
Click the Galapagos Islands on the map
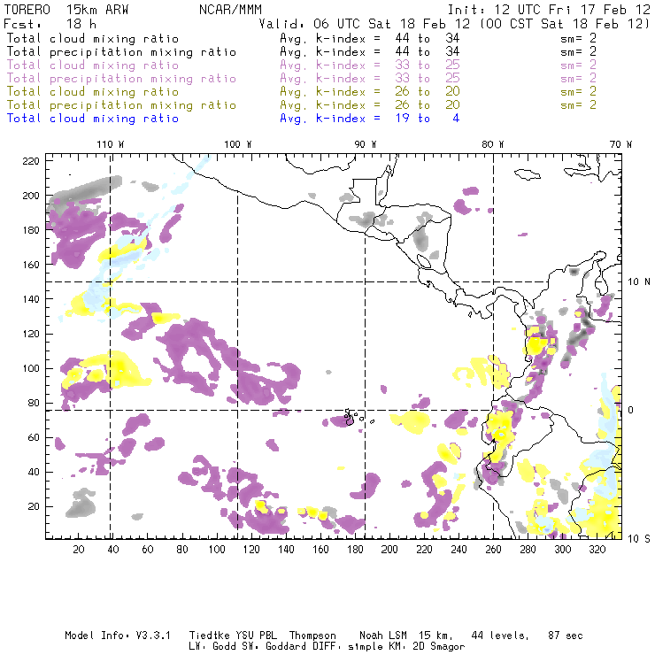[351, 417]
